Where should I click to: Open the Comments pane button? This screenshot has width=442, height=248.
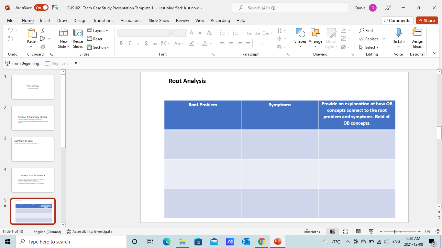pyautogui.click(x=397, y=20)
